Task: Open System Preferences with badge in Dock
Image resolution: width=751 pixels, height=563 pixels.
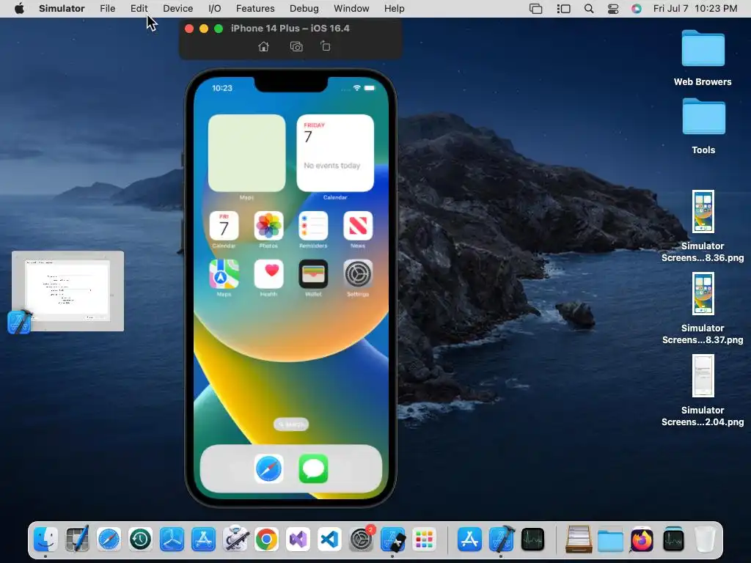Action: coord(362,540)
